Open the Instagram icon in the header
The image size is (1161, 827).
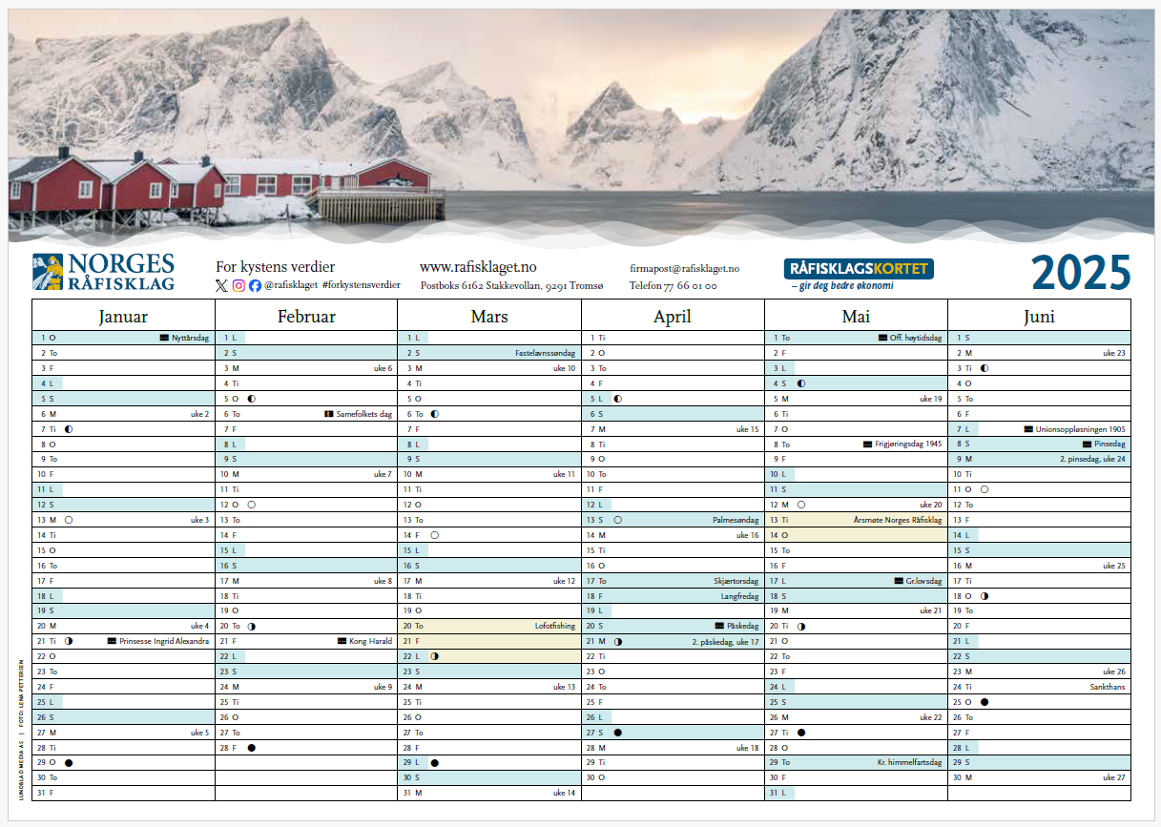click(238, 285)
